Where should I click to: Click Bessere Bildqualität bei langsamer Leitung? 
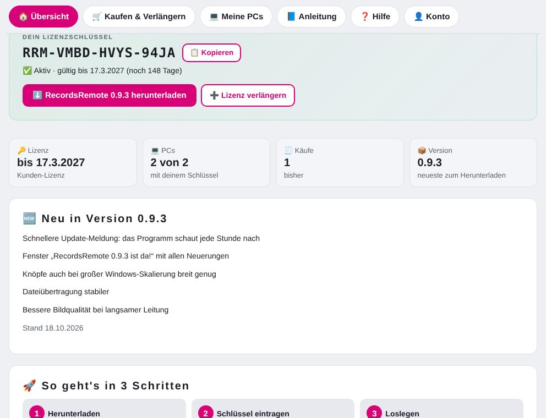[95, 310]
